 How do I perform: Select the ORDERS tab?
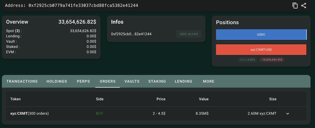[x=108, y=81]
